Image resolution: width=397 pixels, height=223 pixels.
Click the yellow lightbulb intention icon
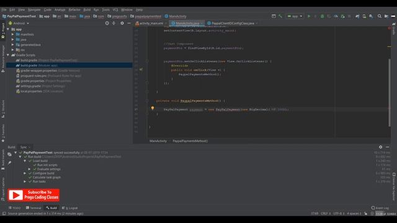coord(153,108)
